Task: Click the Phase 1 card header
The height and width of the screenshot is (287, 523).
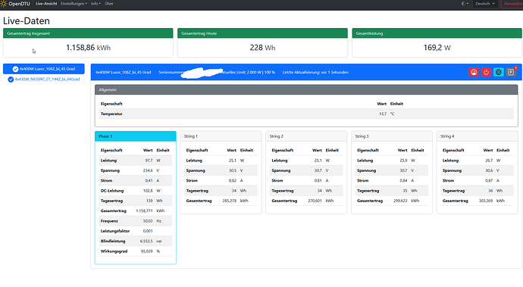Action: (x=136, y=136)
